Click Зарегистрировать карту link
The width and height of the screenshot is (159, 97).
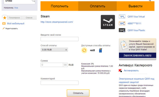tap(137, 55)
